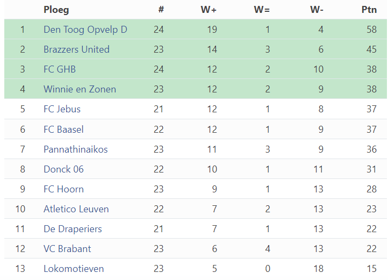
Task: Click the FC Jebus team link
Action: pyautogui.click(x=62, y=109)
